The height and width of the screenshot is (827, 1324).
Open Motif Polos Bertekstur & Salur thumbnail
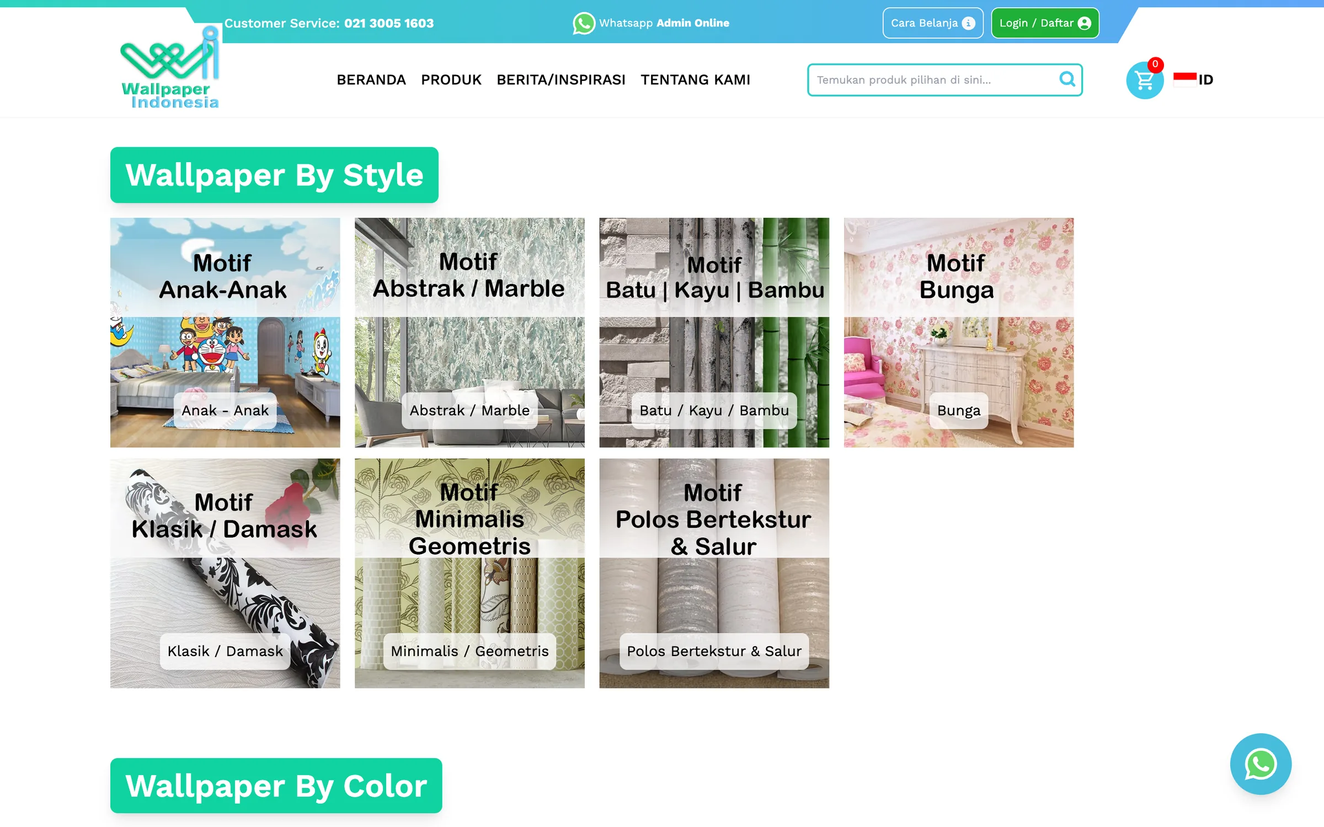714,573
